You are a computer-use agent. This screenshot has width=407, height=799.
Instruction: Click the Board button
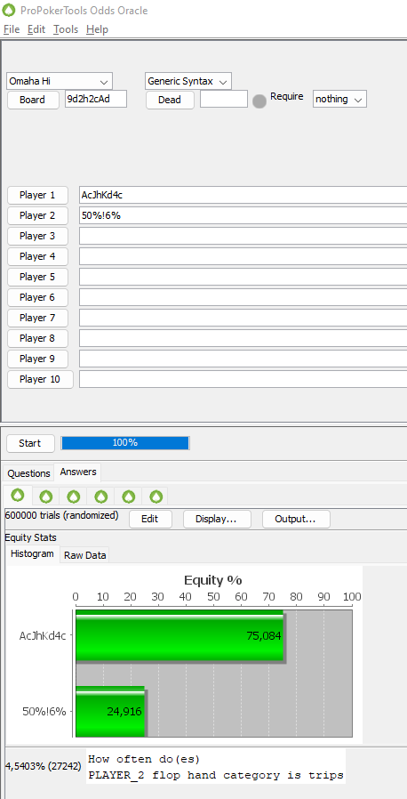pyautogui.click(x=32, y=100)
